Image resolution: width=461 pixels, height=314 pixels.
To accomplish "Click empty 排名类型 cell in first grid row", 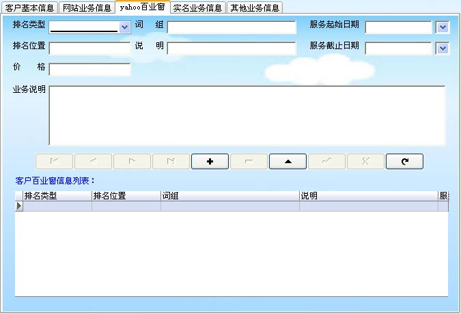I will coord(57,206).
